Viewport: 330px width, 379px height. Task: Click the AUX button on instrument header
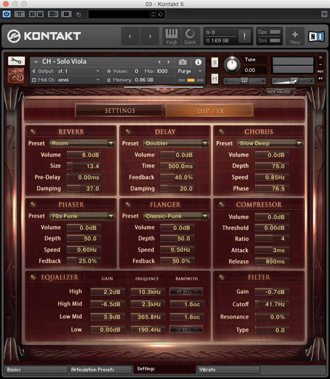pyautogui.click(x=320, y=71)
